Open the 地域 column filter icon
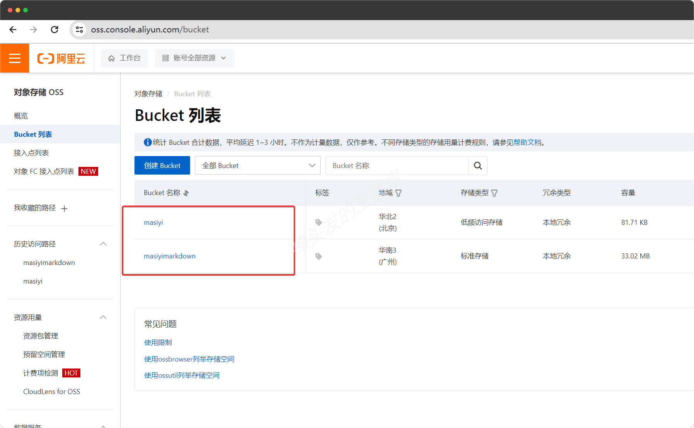The width and height of the screenshot is (694, 428). (398, 193)
